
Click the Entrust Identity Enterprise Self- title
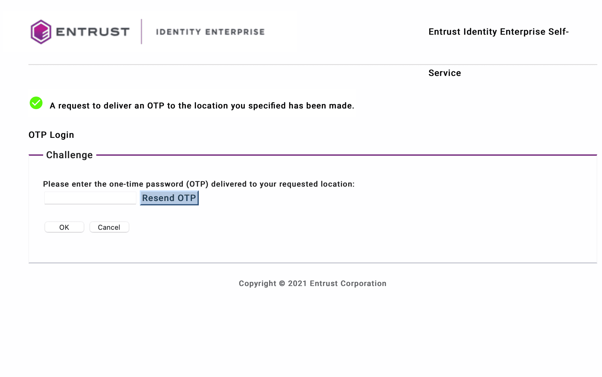point(499,32)
